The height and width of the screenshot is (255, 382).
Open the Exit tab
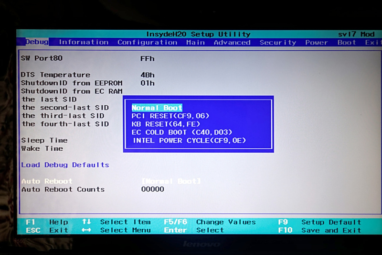point(373,43)
